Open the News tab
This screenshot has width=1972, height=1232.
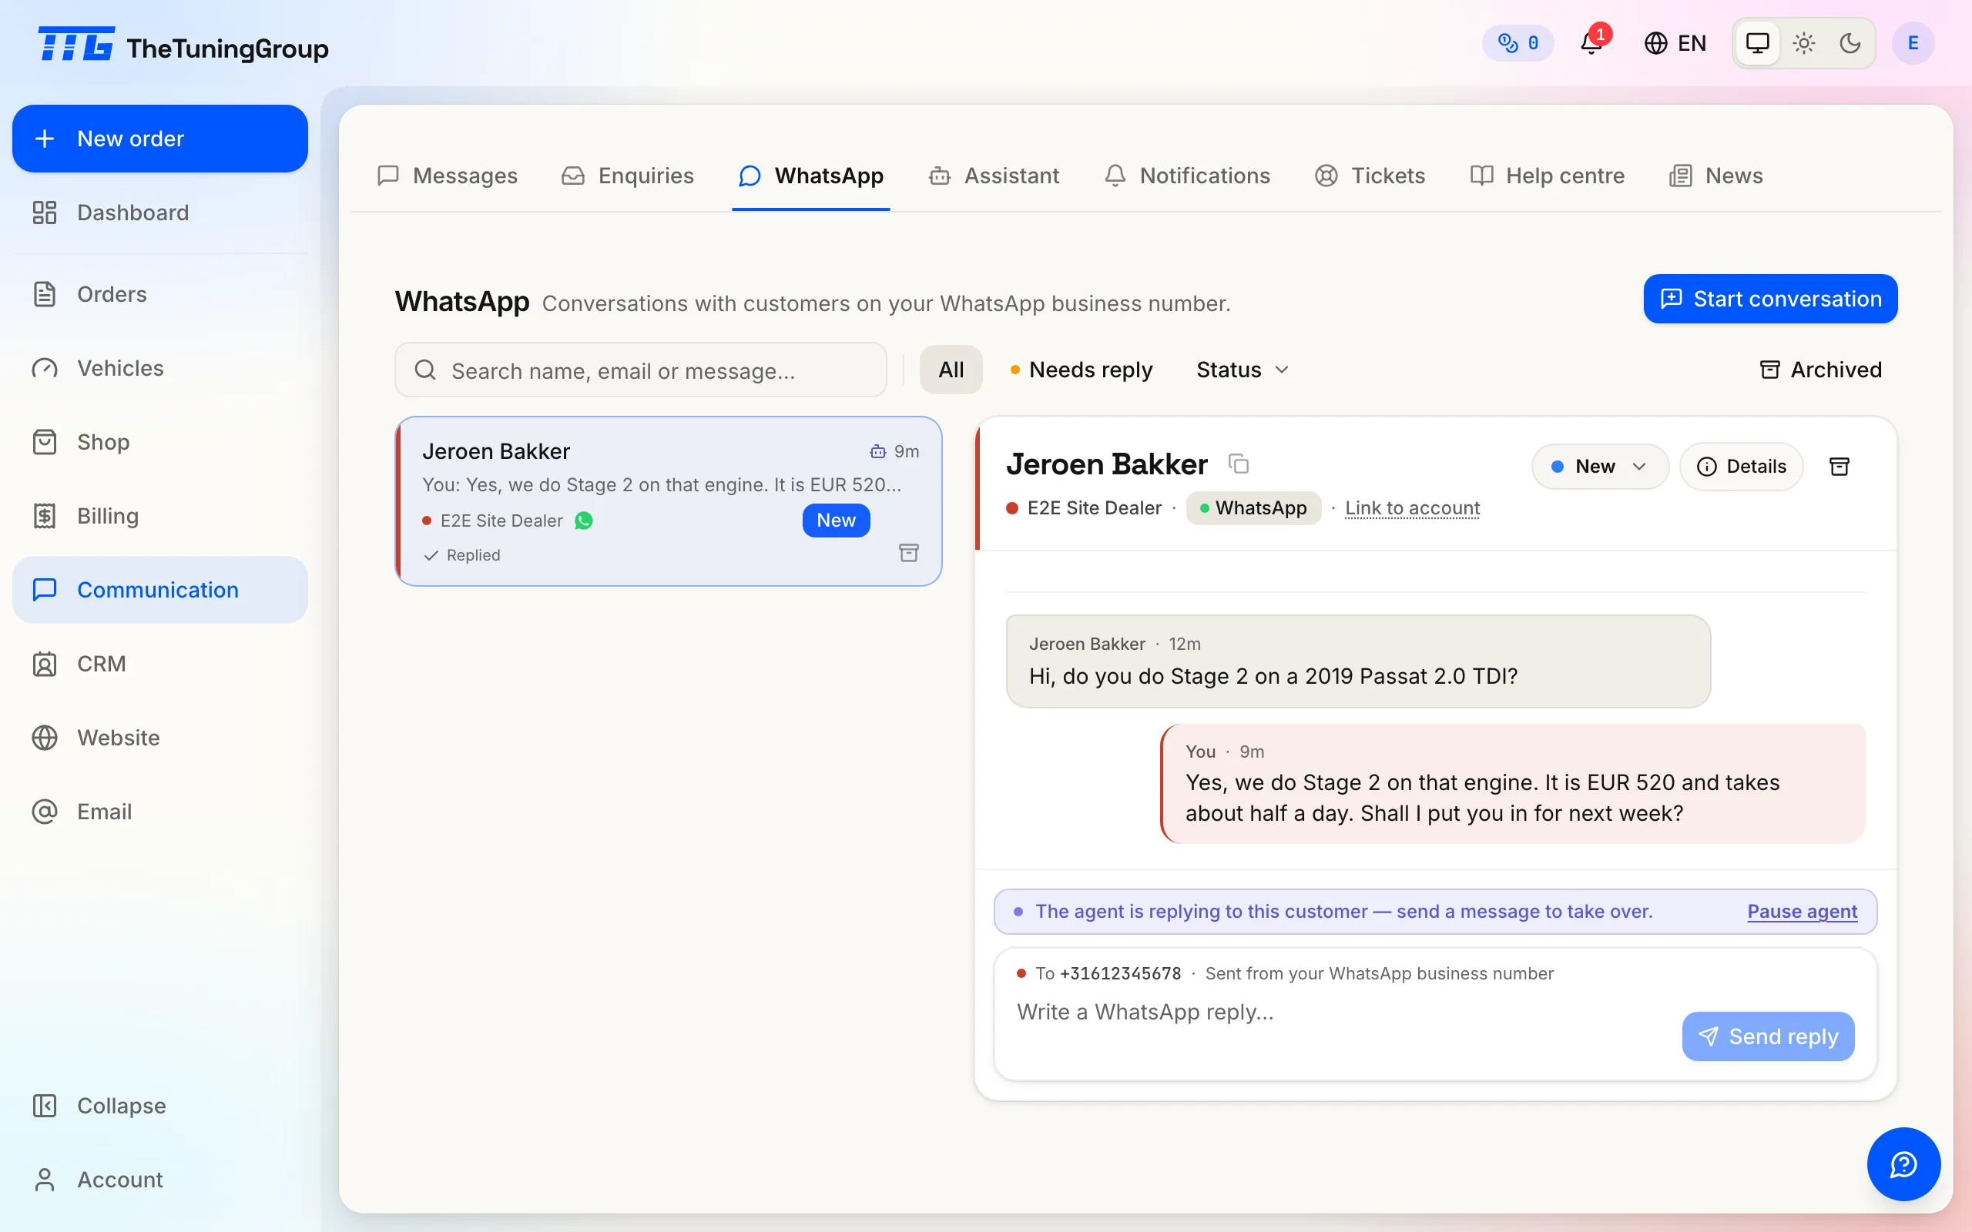pyautogui.click(x=1716, y=176)
